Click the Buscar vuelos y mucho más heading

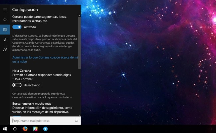coord(32,104)
